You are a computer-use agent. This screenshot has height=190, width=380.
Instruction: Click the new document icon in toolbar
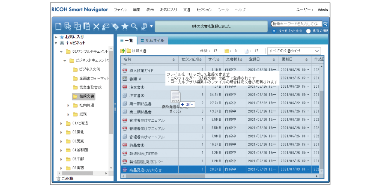pyautogui.click(x=58, y=26)
